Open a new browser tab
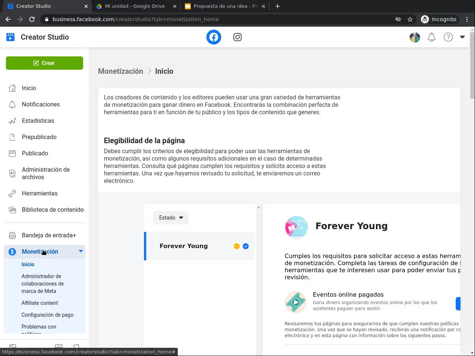475x356 pixels. coord(278,6)
